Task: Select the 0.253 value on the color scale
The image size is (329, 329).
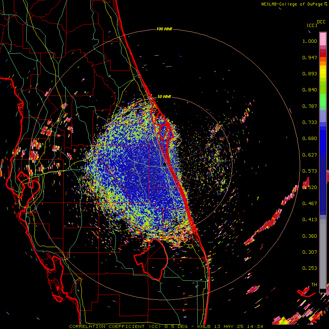Action: coord(310,268)
